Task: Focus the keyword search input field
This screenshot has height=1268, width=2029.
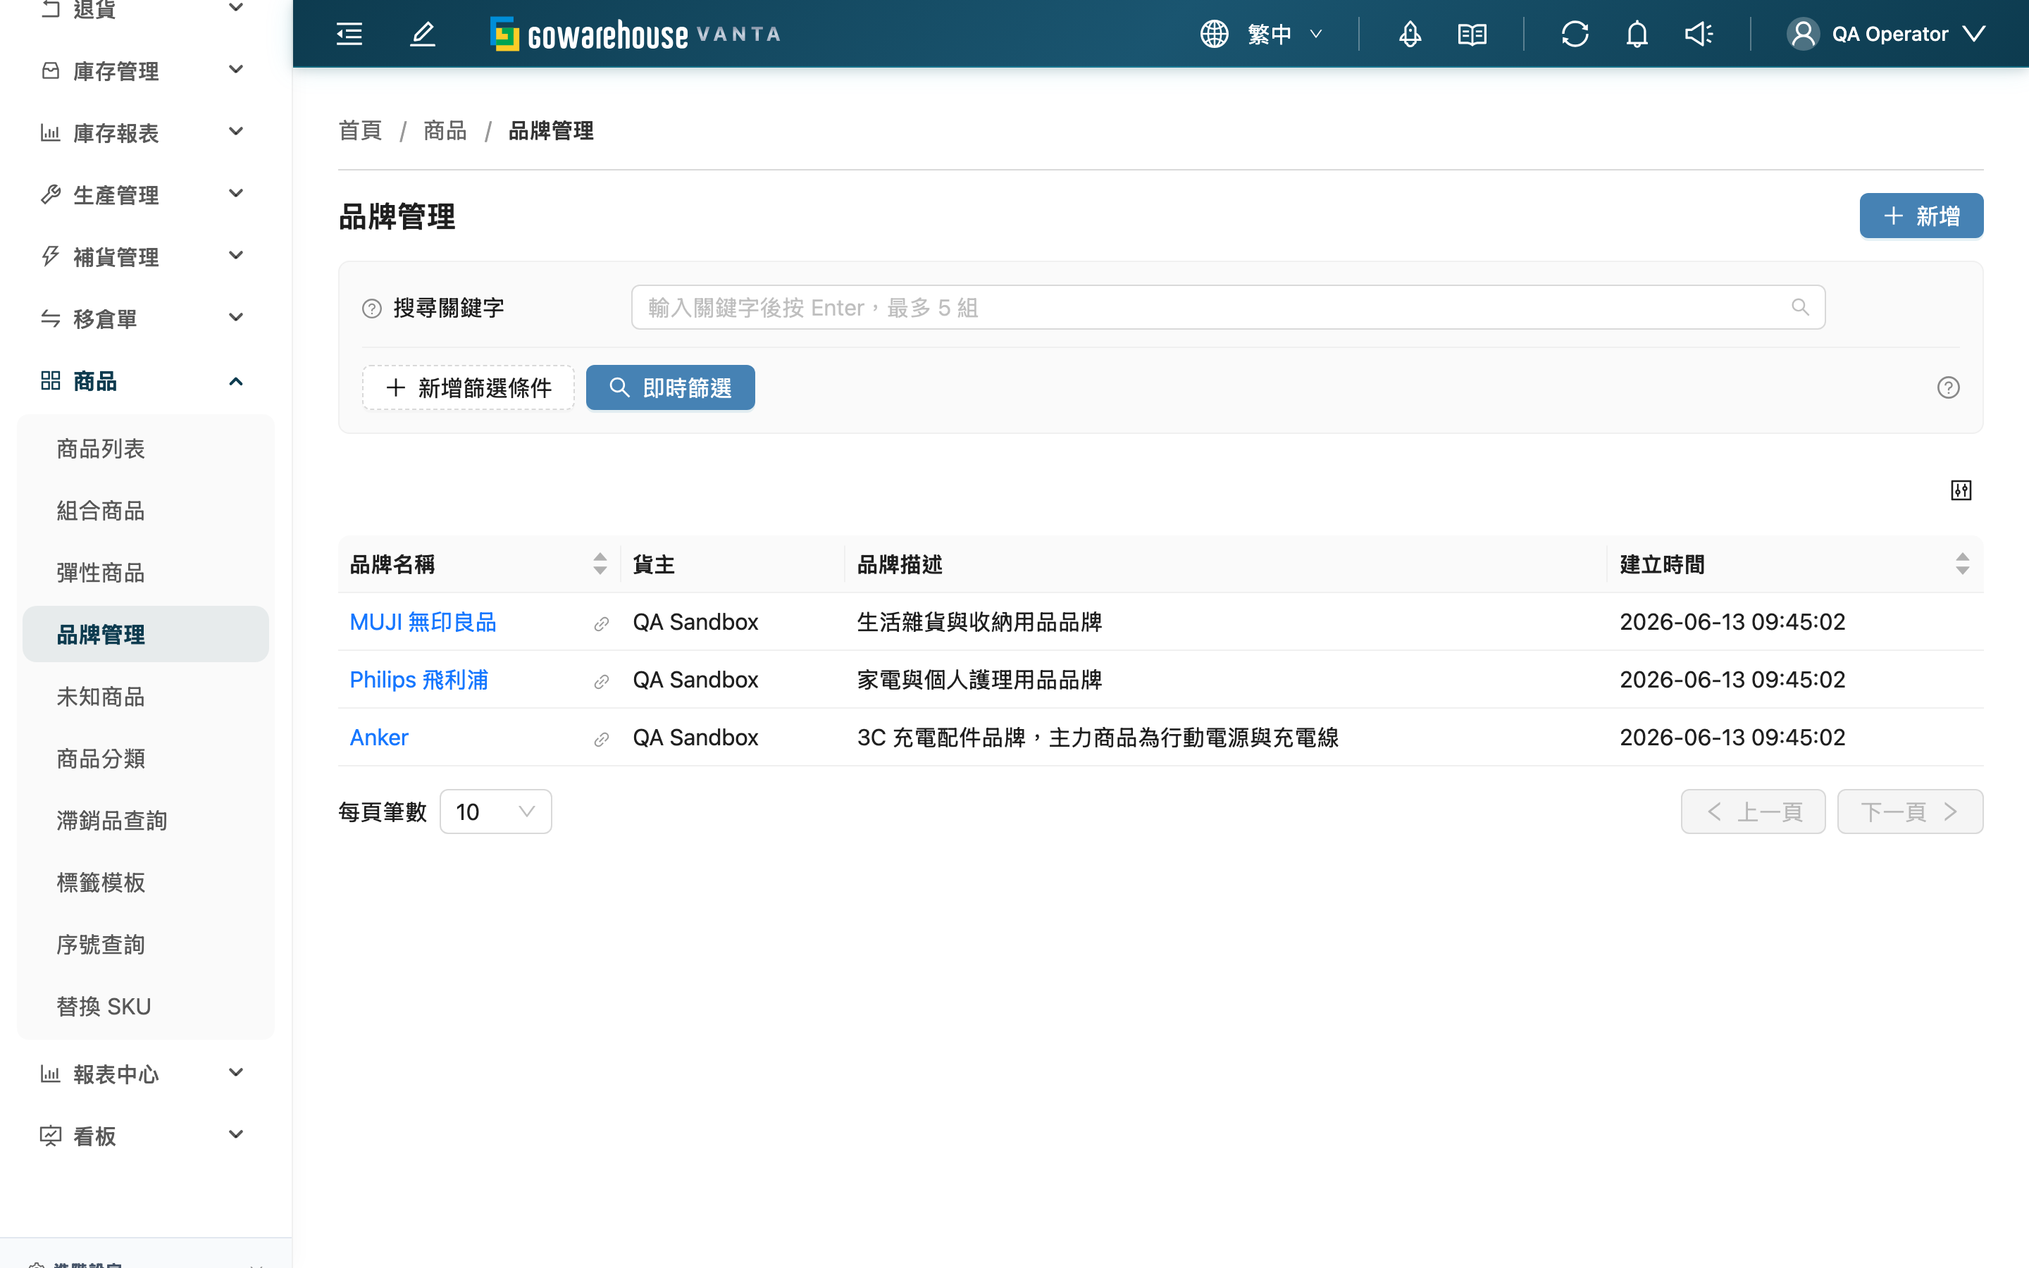Action: pyautogui.click(x=1228, y=308)
